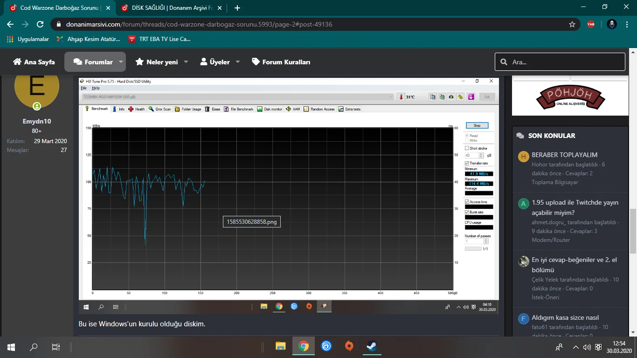Open the 1.95 upload ile Twitchde thread
The width and height of the screenshot is (637, 358).
575,208
